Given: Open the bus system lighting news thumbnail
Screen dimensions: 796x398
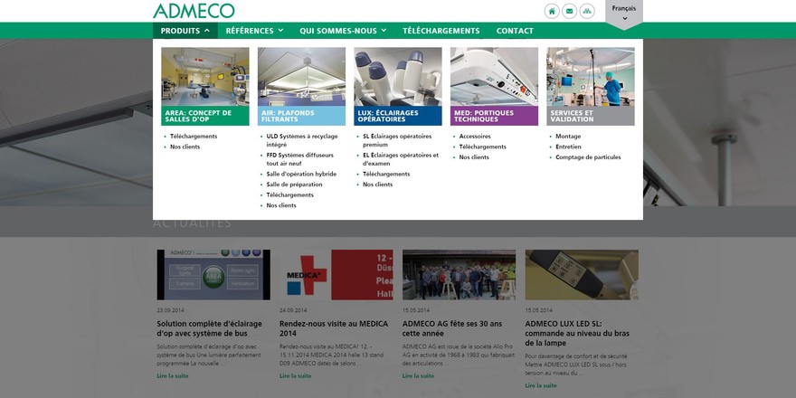Looking at the screenshot, I should 213,275.
